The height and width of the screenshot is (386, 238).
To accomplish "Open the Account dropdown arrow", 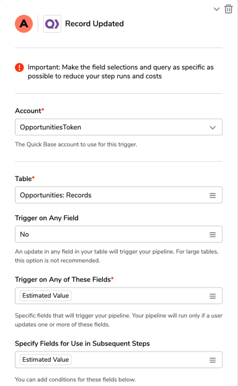I will [x=212, y=128].
